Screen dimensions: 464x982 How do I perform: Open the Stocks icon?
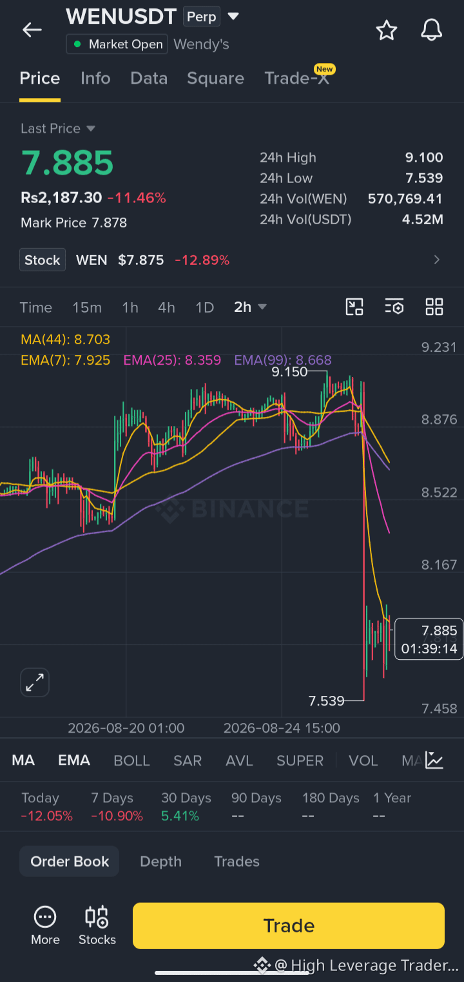pyautogui.click(x=97, y=926)
